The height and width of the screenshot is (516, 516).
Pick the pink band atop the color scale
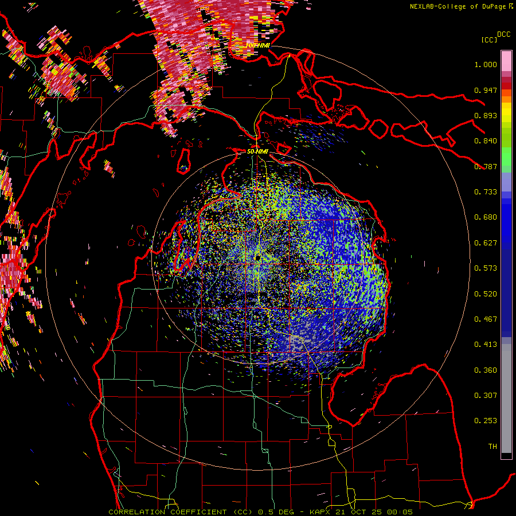pyautogui.click(x=506, y=61)
